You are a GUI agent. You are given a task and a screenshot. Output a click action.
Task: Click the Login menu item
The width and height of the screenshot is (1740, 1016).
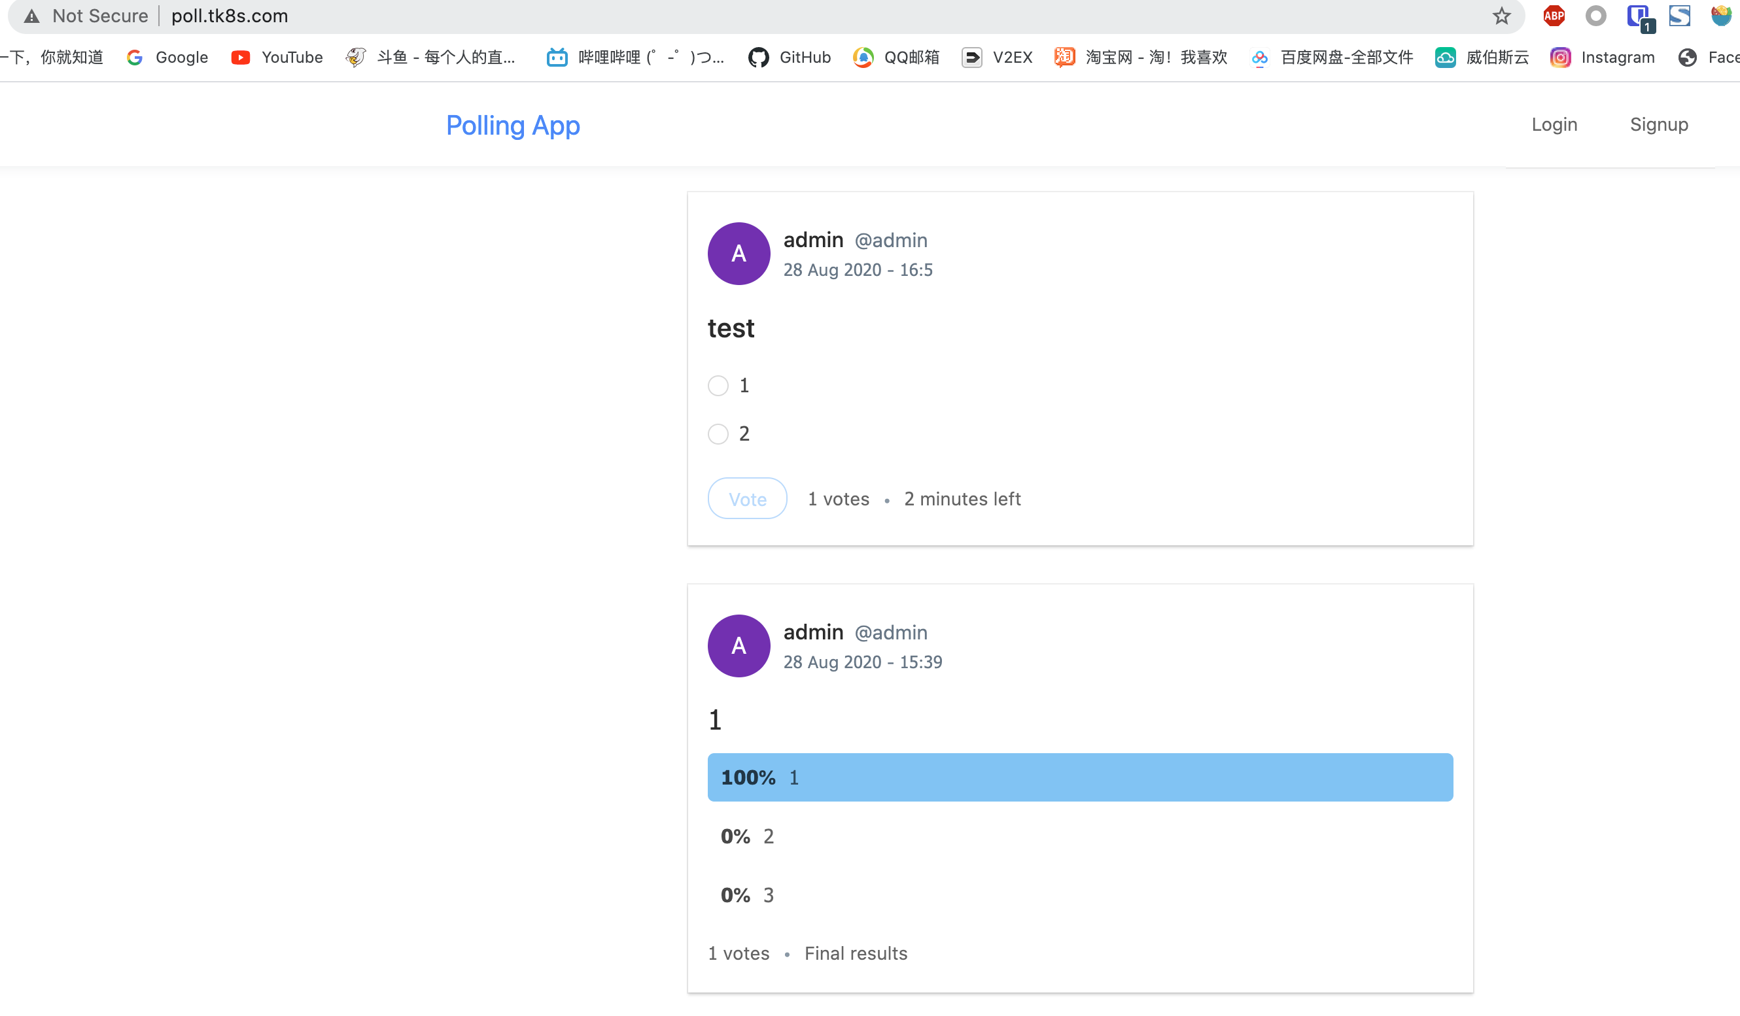click(1554, 124)
